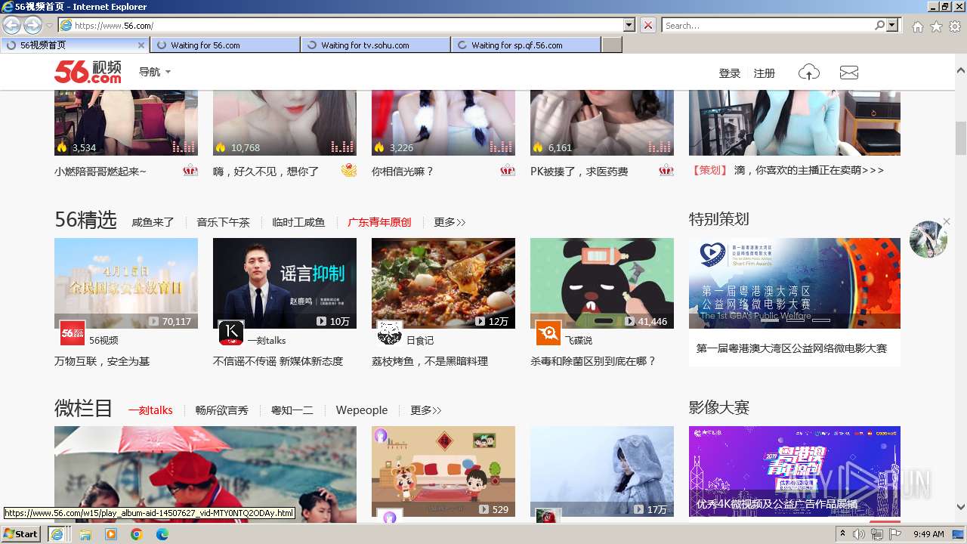Select the 临时工咸鱼 category
Screen dimensions: 967x544
pos(298,222)
